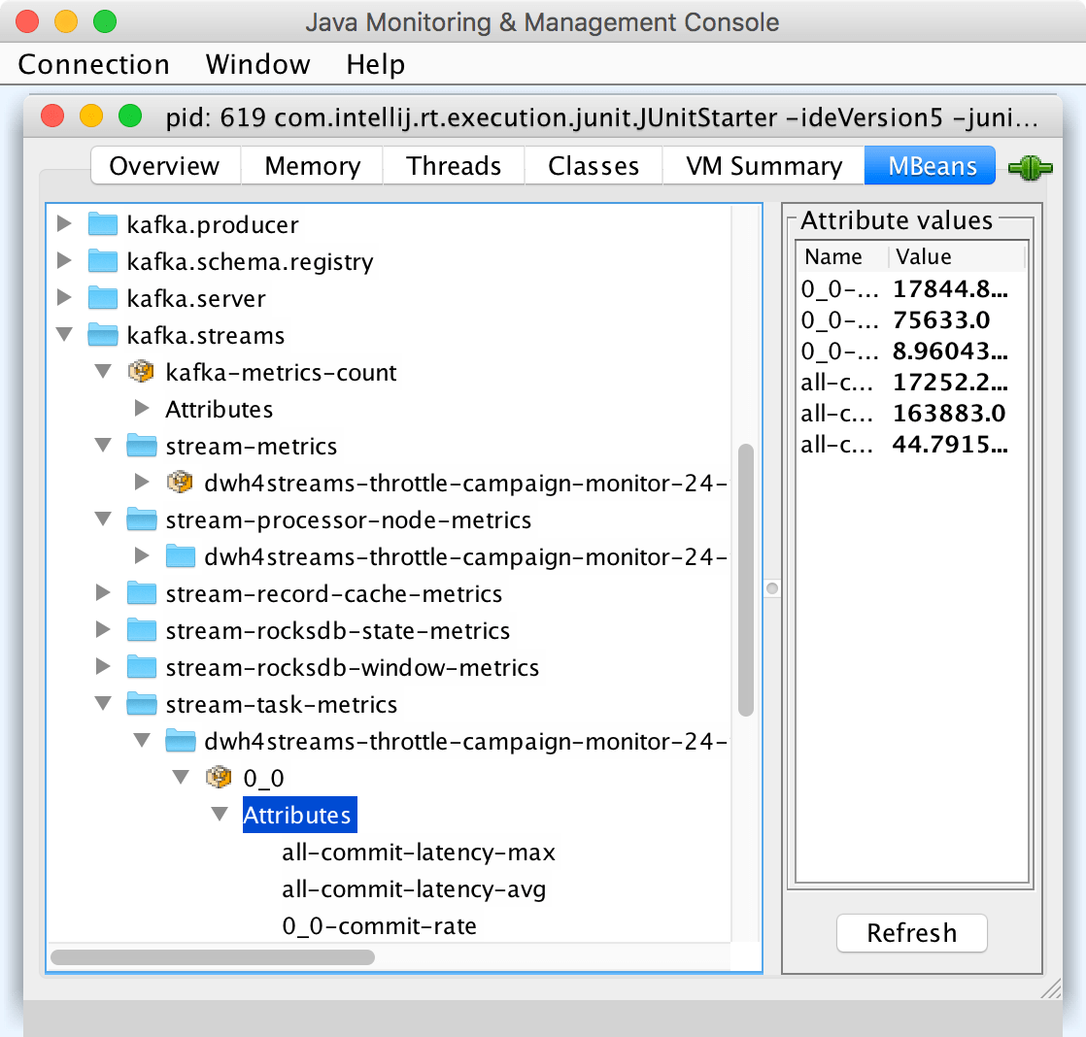This screenshot has height=1037, width=1086.
Task: Click the folder icon beside kafka.schema.registry
Action: (x=102, y=261)
